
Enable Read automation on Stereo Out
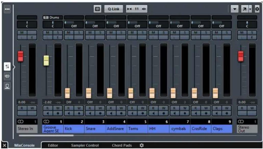242,108
